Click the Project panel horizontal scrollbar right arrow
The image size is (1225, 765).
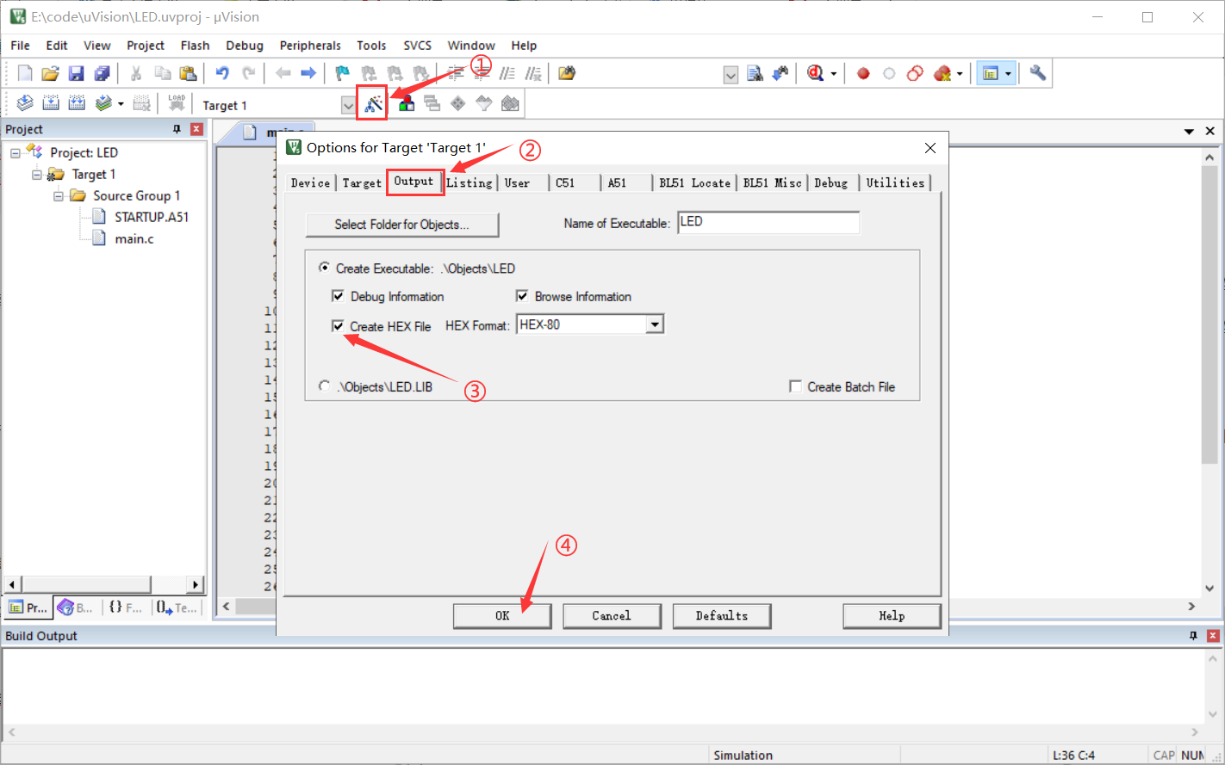tap(196, 585)
